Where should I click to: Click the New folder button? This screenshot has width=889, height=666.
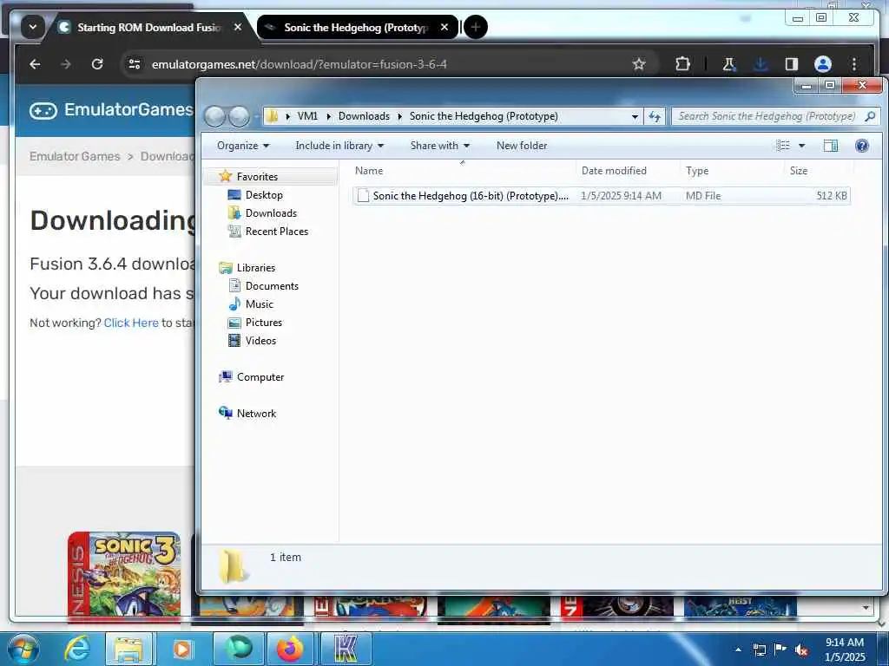(522, 146)
